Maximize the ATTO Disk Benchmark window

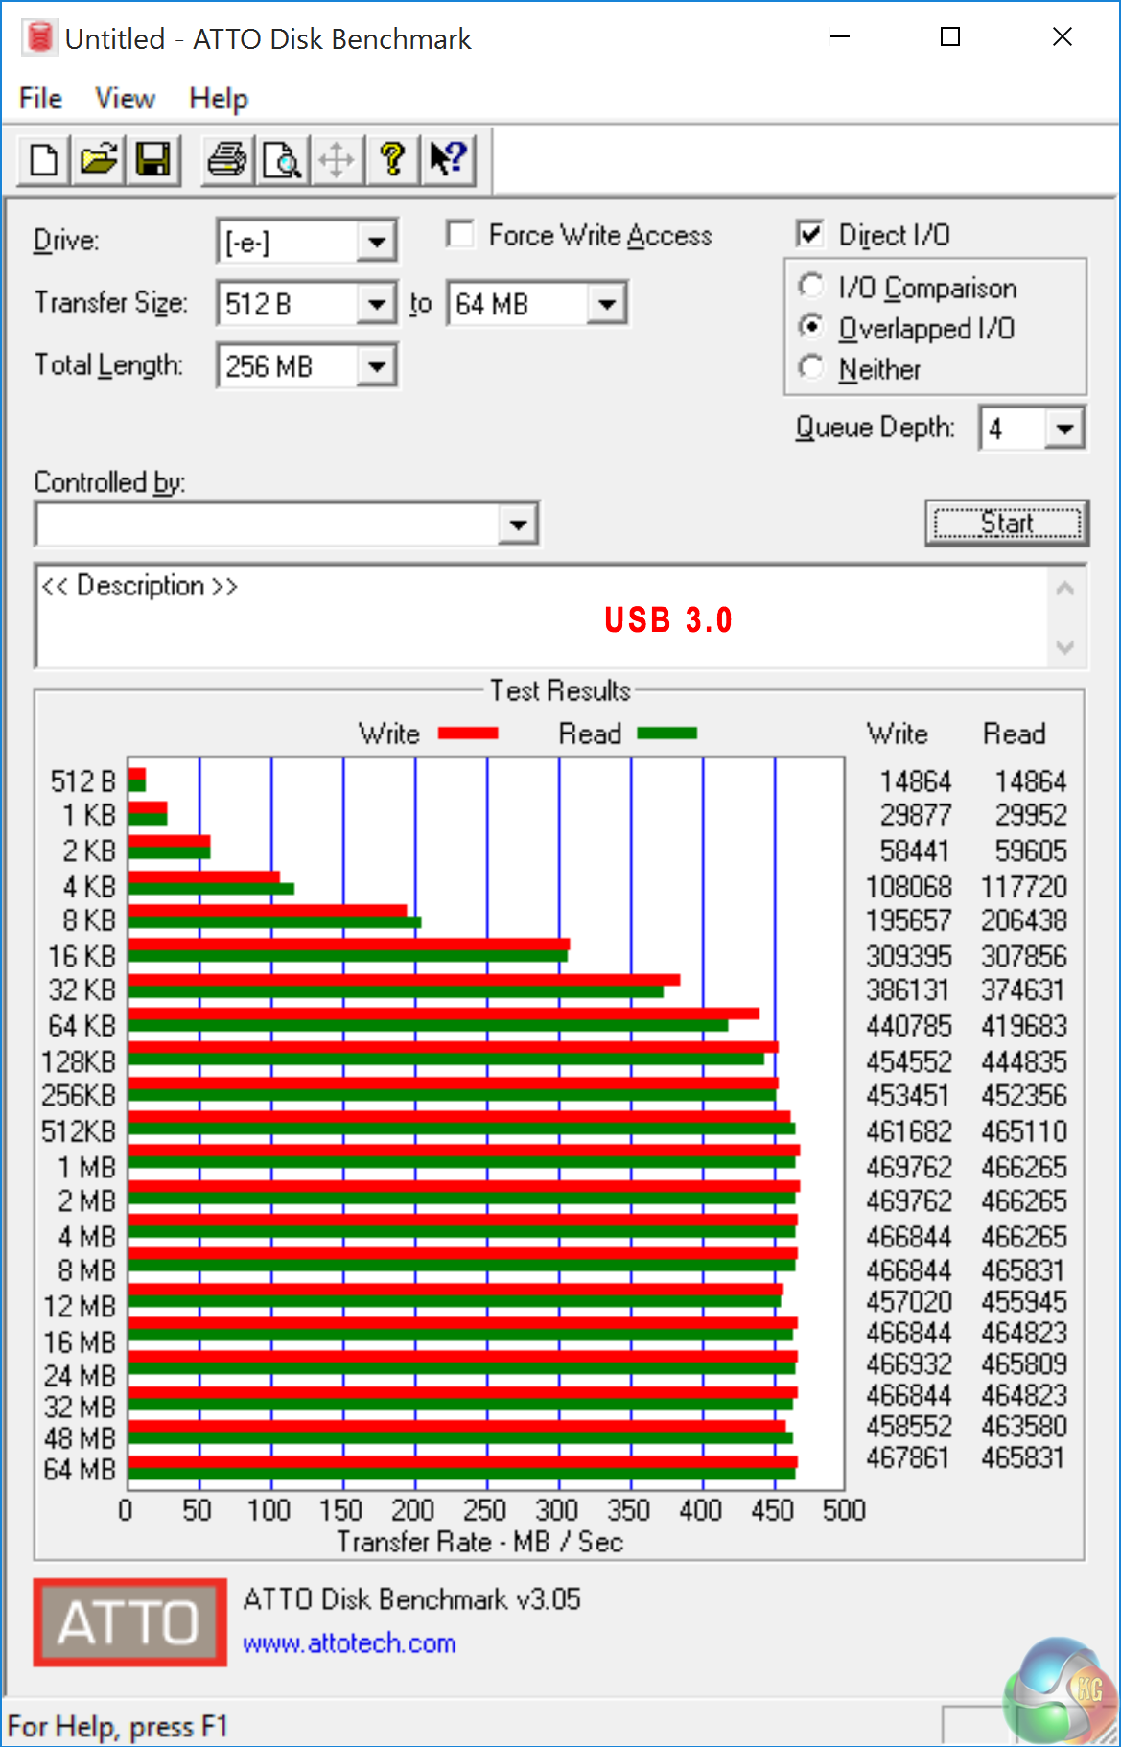[x=950, y=37]
